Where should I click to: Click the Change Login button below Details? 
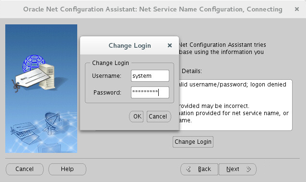point(193,142)
